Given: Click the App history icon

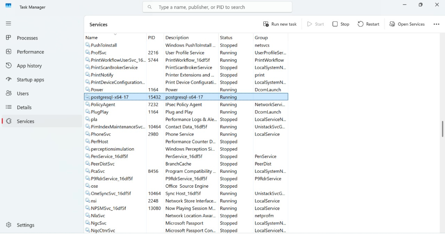Looking at the screenshot, I should click(9, 66).
